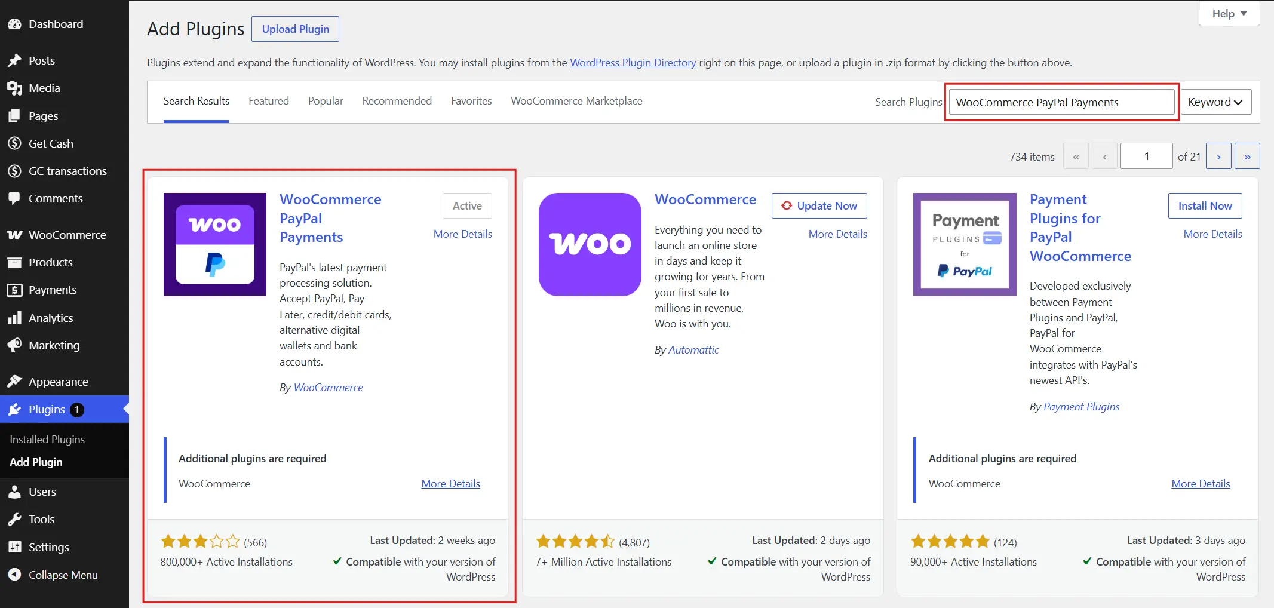
Task: Click the previous page arrow button
Action: click(x=1104, y=156)
